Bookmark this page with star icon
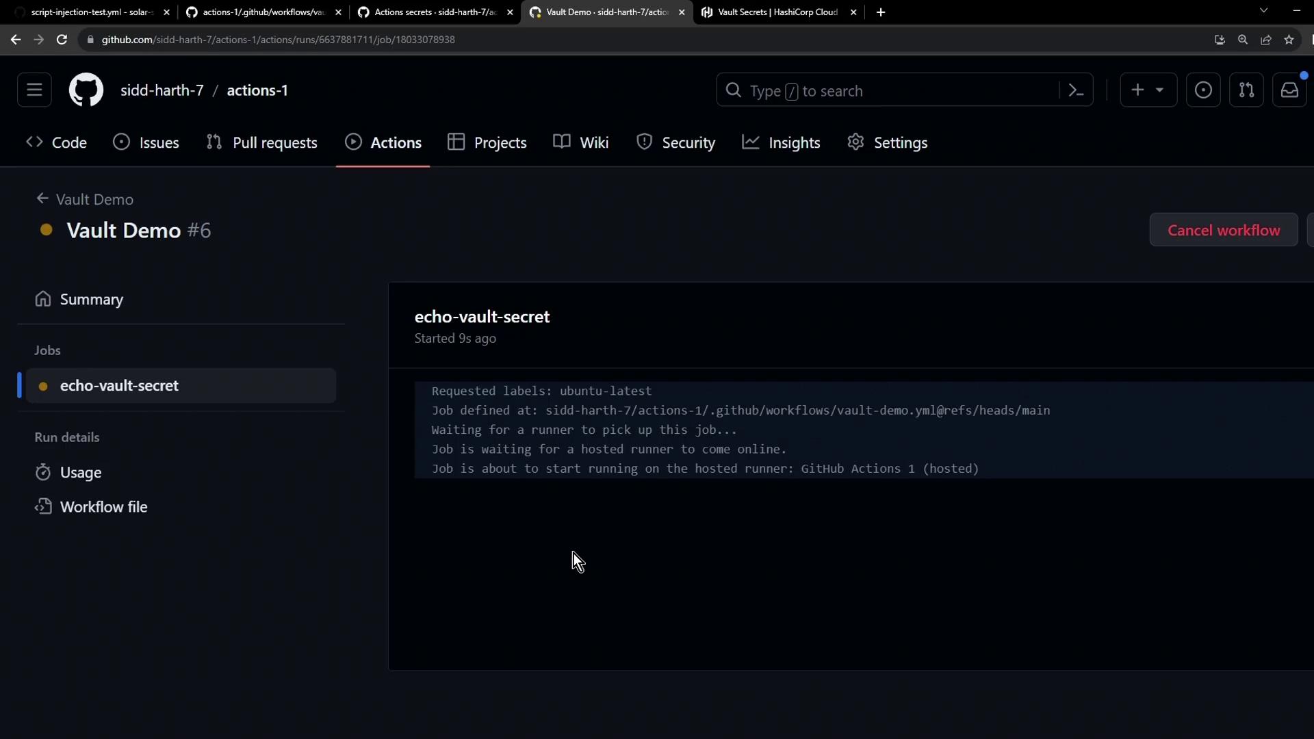 (1289, 40)
